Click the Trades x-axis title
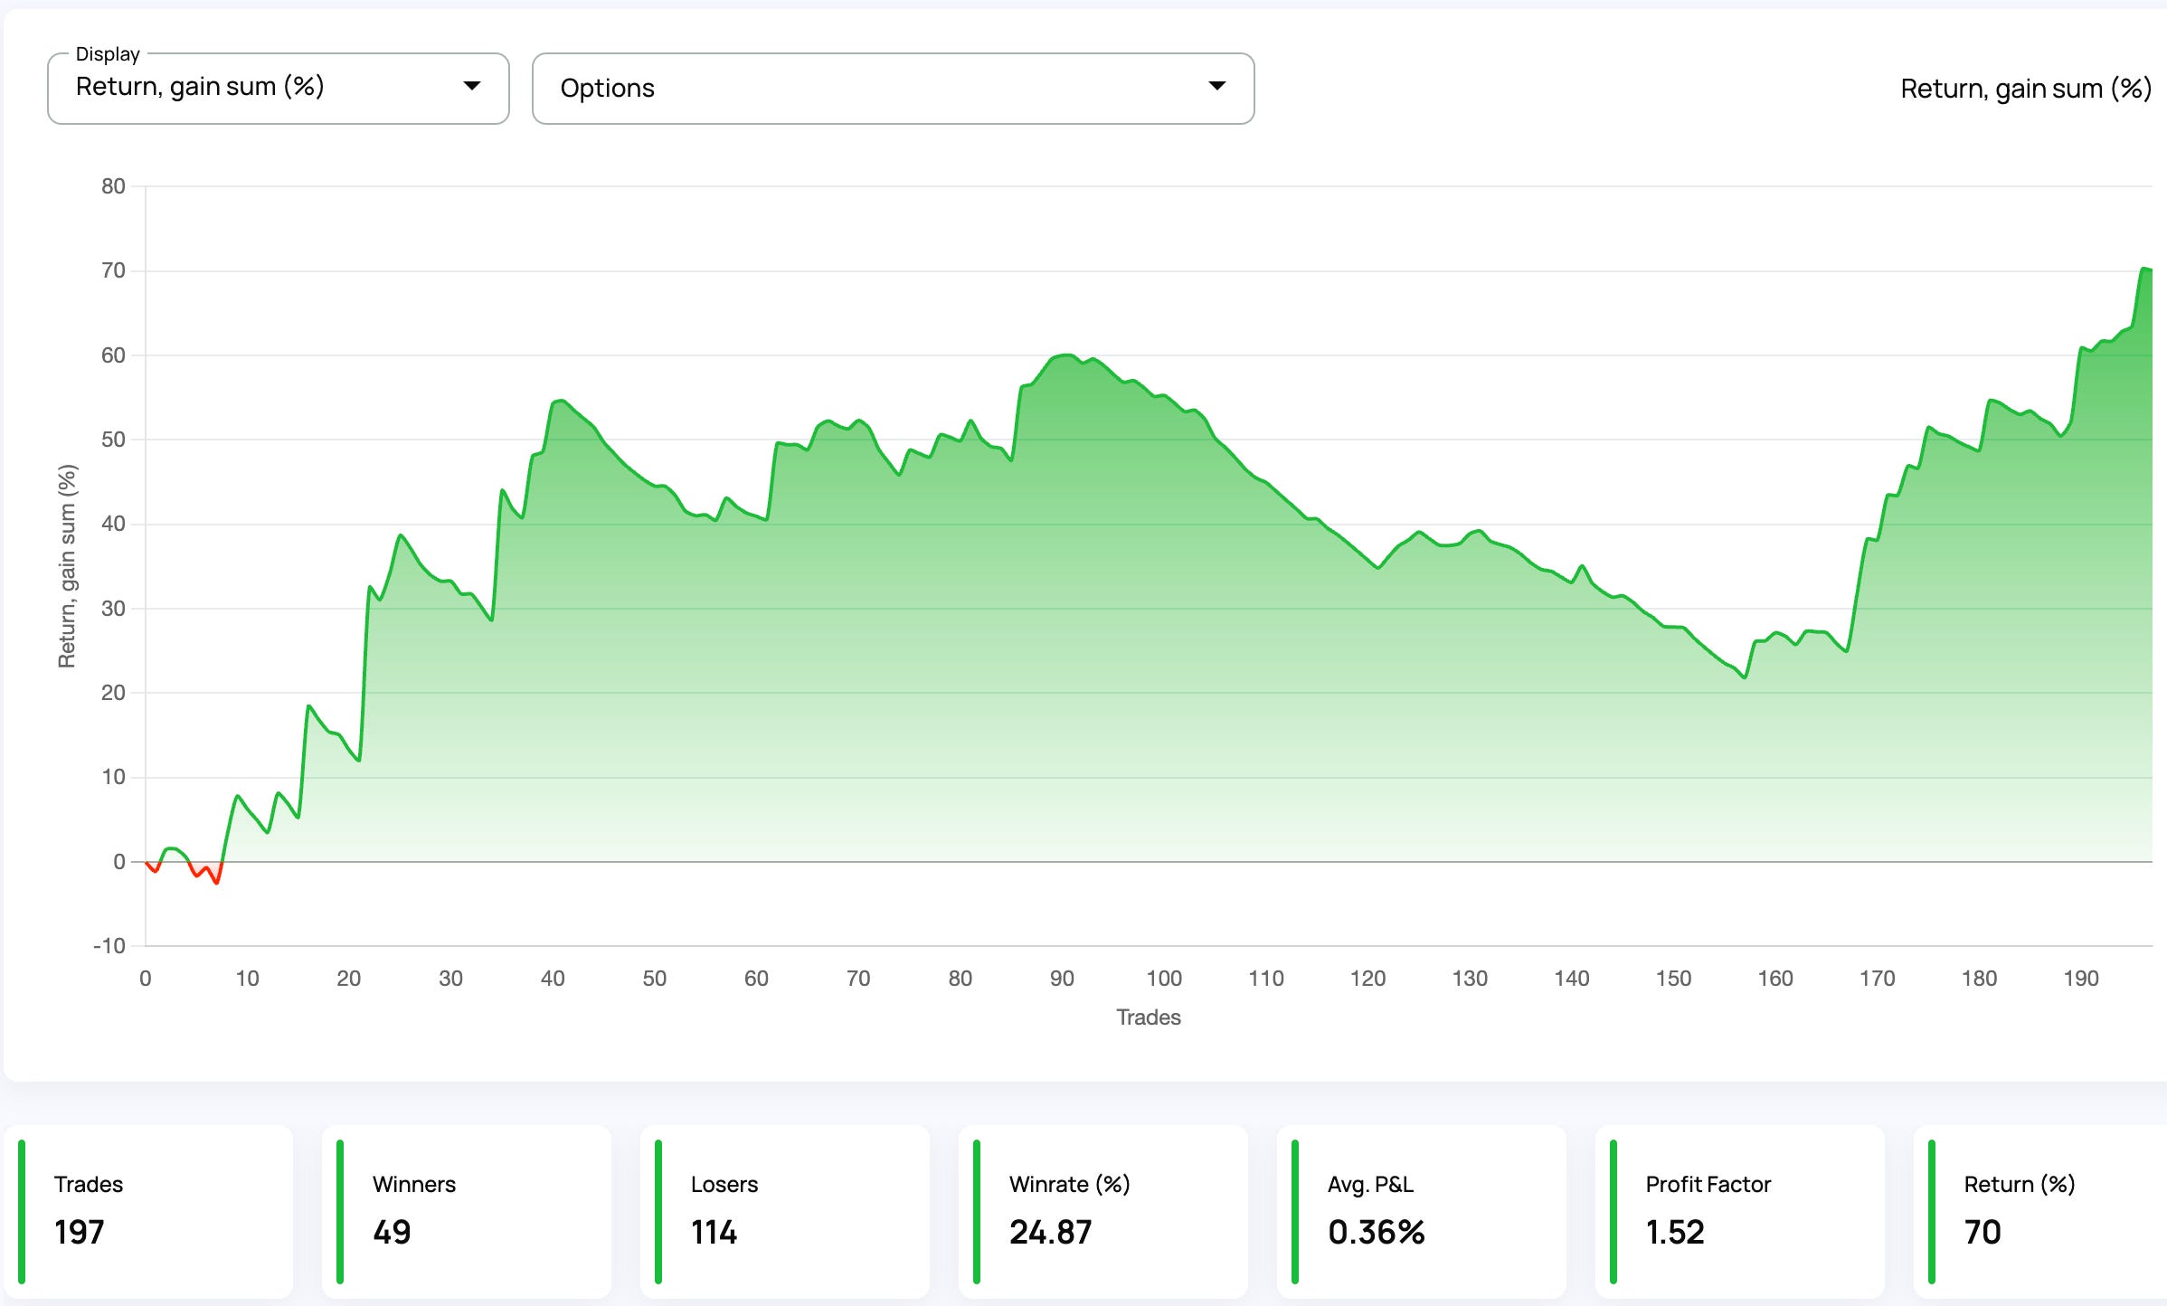 coord(1148,1017)
